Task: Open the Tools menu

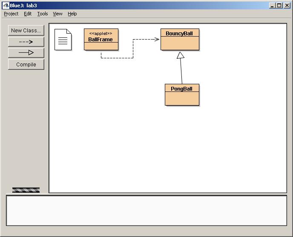Action: pyautogui.click(x=43, y=14)
